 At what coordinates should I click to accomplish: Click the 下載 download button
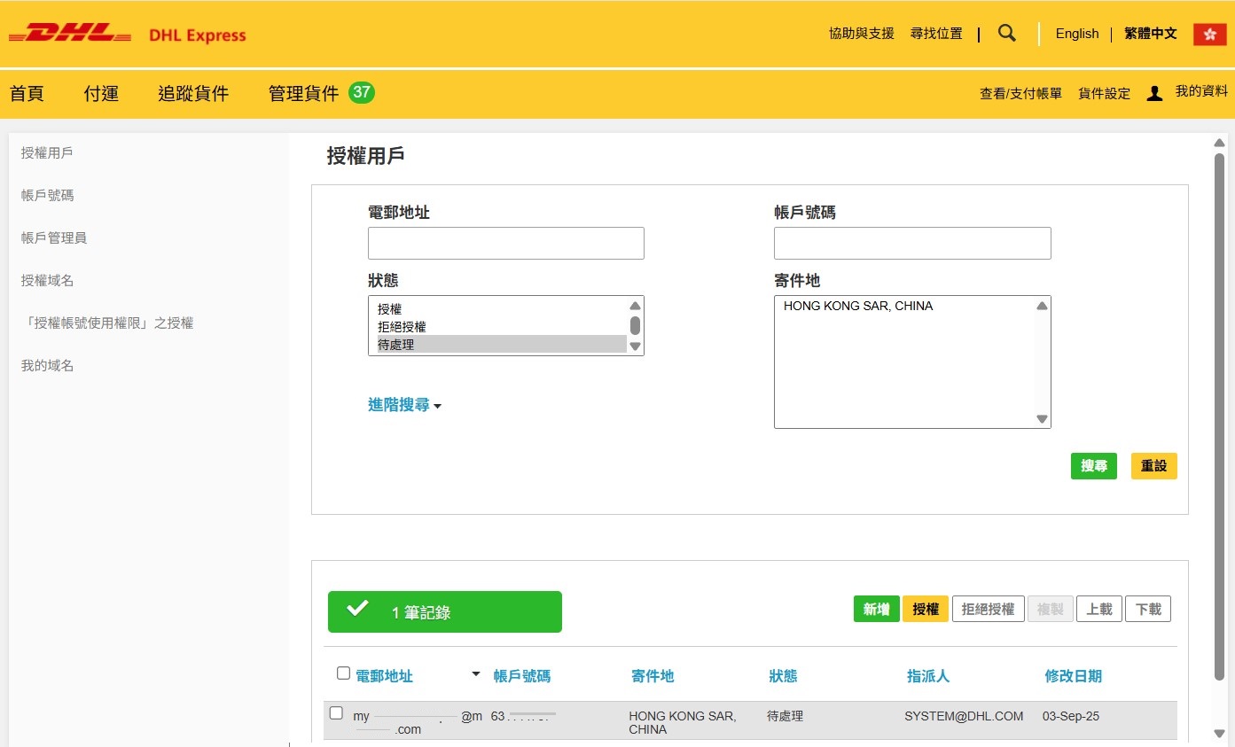click(1148, 609)
